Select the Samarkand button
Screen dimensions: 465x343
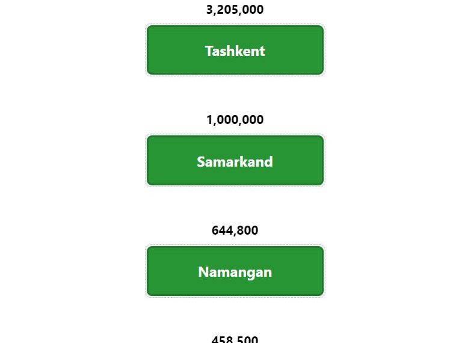coord(235,160)
